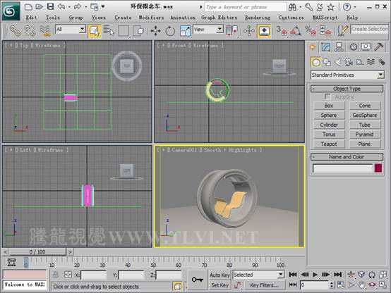Screen dimensions: 391x293
Task: Switch to the Motion panel tab
Action: pyautogui.click(x=353, y=46)
